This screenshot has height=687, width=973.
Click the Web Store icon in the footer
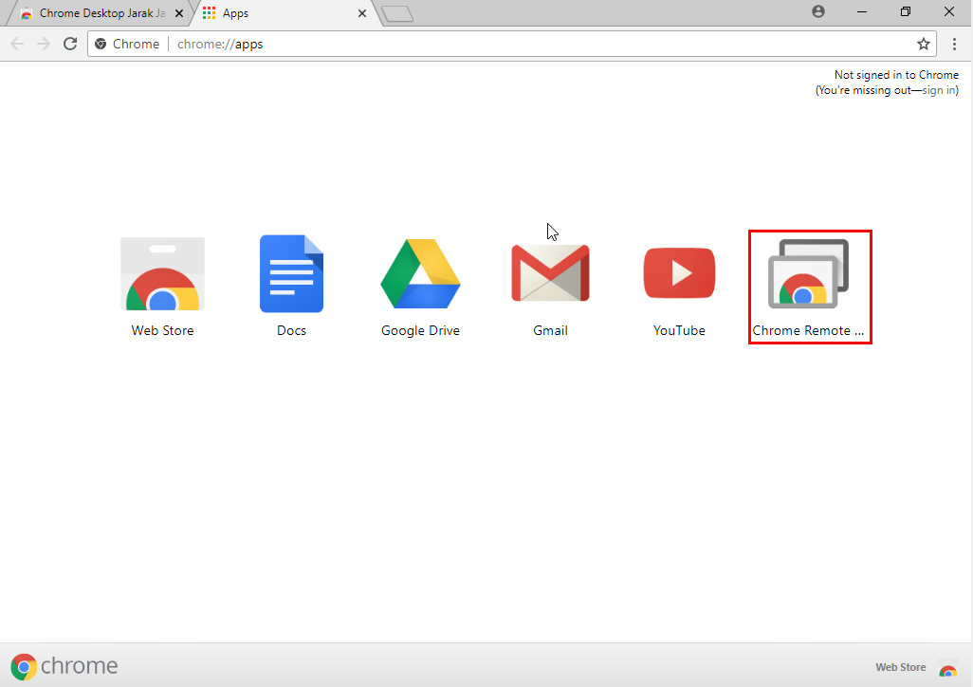pos(948,668)
